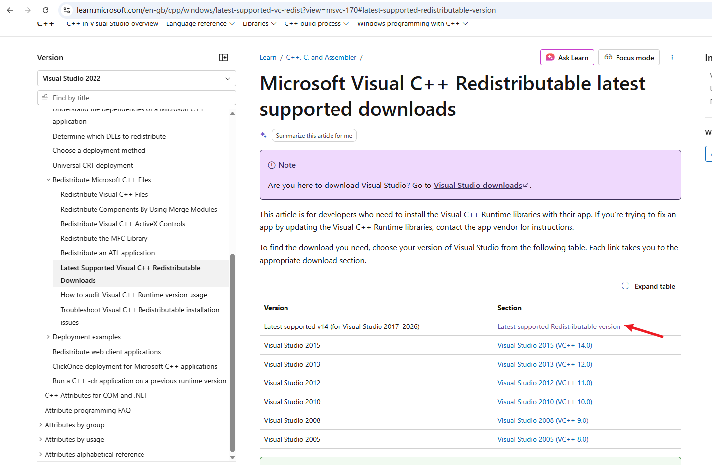Image resolution: width=712 pixels, height=465 pixels.
Task: Select ClickOnce deployment for Microsoft C++ applications
Action: [x=135, y=366]
